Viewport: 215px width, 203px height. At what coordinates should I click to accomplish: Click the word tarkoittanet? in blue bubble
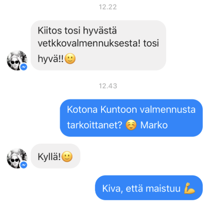coord(95,125)
